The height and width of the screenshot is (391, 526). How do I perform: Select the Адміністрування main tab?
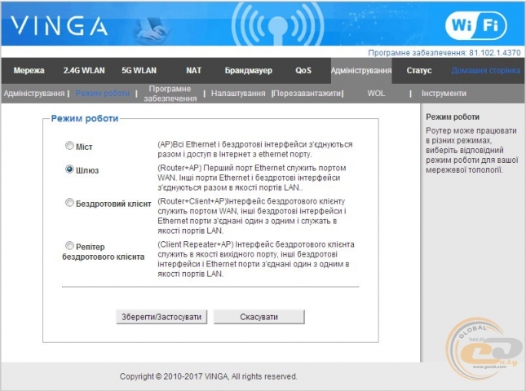coord(361,70)
